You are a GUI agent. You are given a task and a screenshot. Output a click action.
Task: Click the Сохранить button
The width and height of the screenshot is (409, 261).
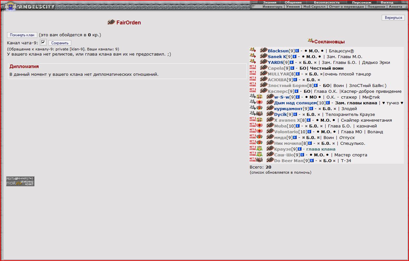coord(60,43)
